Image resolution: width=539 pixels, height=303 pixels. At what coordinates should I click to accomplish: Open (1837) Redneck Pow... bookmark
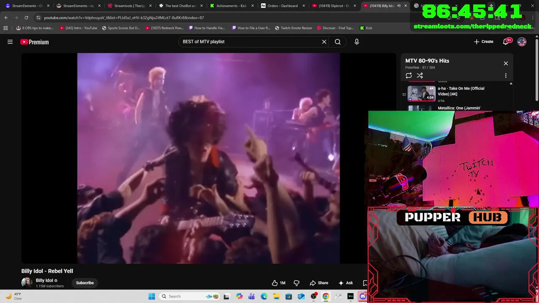(x=164, y=28)
